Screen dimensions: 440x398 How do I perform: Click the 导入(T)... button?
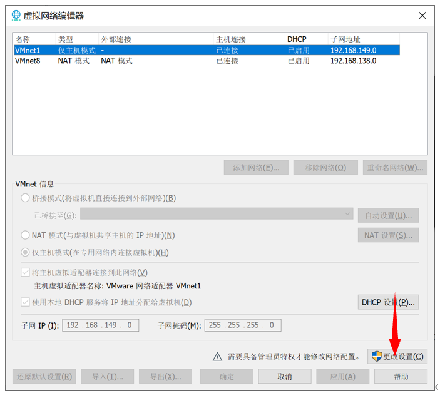pos(108,376)
